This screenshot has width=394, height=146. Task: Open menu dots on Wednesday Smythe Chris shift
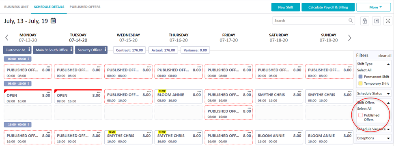pos(149,133)
